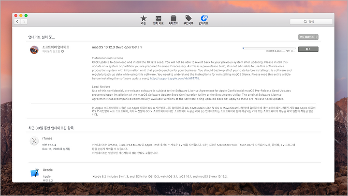
Task: Open the support.apple.com HT4718 link
Action: pos(174,78)
